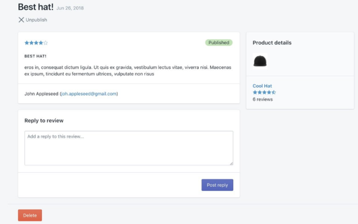Click the half-filled star under Cool Hat
The width and height of the screenshot is (358, 224).
coord(274,92)
